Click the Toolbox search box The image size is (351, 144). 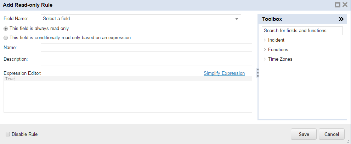point(302,31)
